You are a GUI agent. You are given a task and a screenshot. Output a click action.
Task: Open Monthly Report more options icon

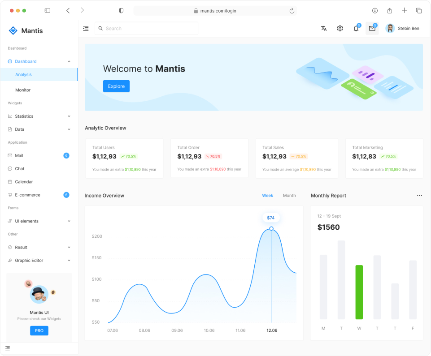419,196
